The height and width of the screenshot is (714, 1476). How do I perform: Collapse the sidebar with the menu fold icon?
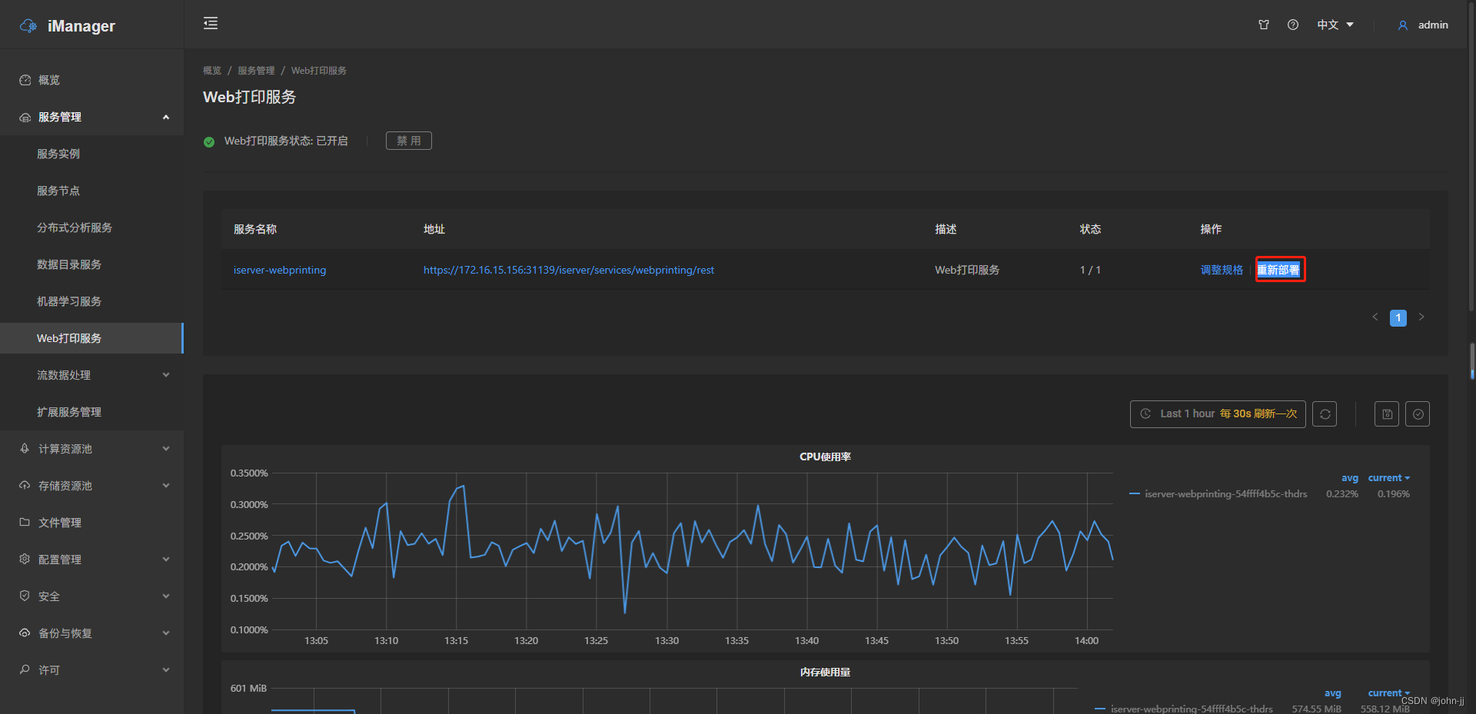(211, 24)
